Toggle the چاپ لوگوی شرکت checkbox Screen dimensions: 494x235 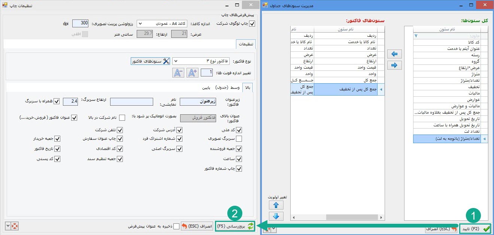[x=252, y=24]
